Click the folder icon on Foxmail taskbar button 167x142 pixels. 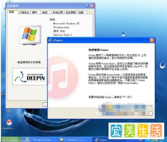coord(62,140)
